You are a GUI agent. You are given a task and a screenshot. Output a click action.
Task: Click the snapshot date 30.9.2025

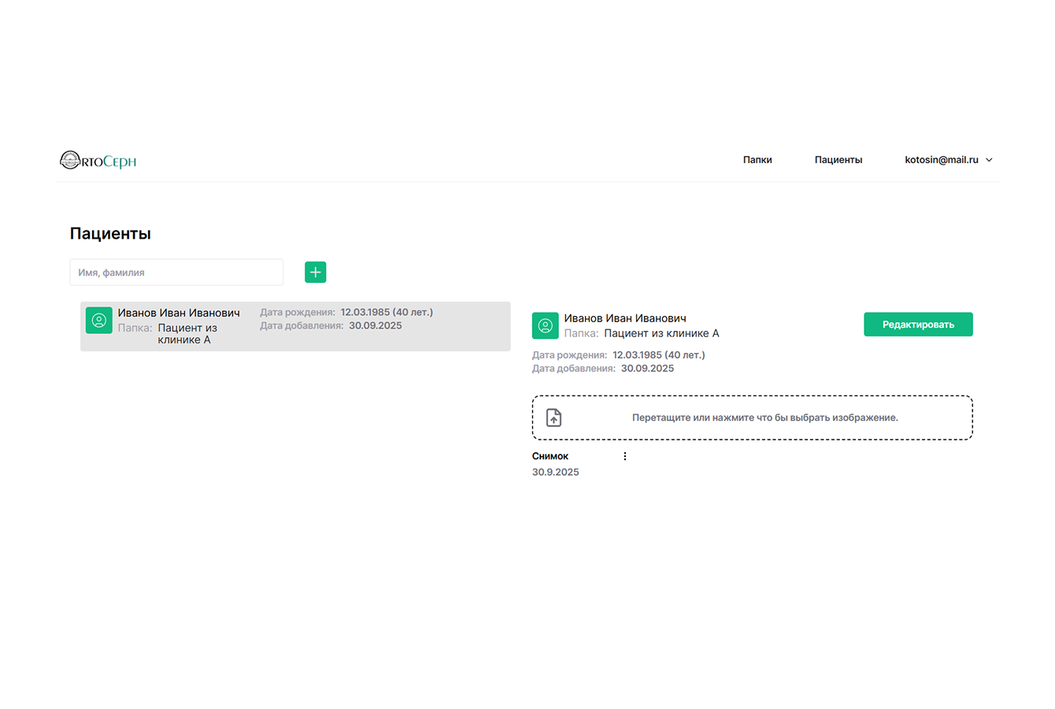pyautogui.click(x=555, y=472)
